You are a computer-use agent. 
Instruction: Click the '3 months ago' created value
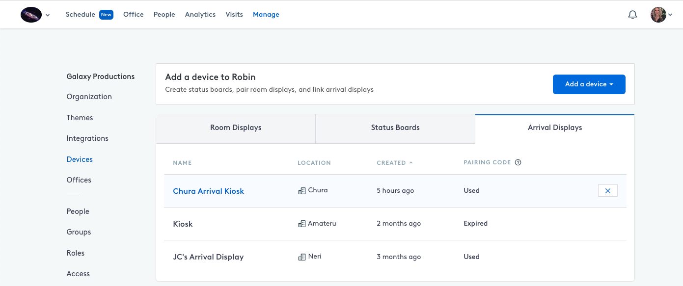point(399,257)
